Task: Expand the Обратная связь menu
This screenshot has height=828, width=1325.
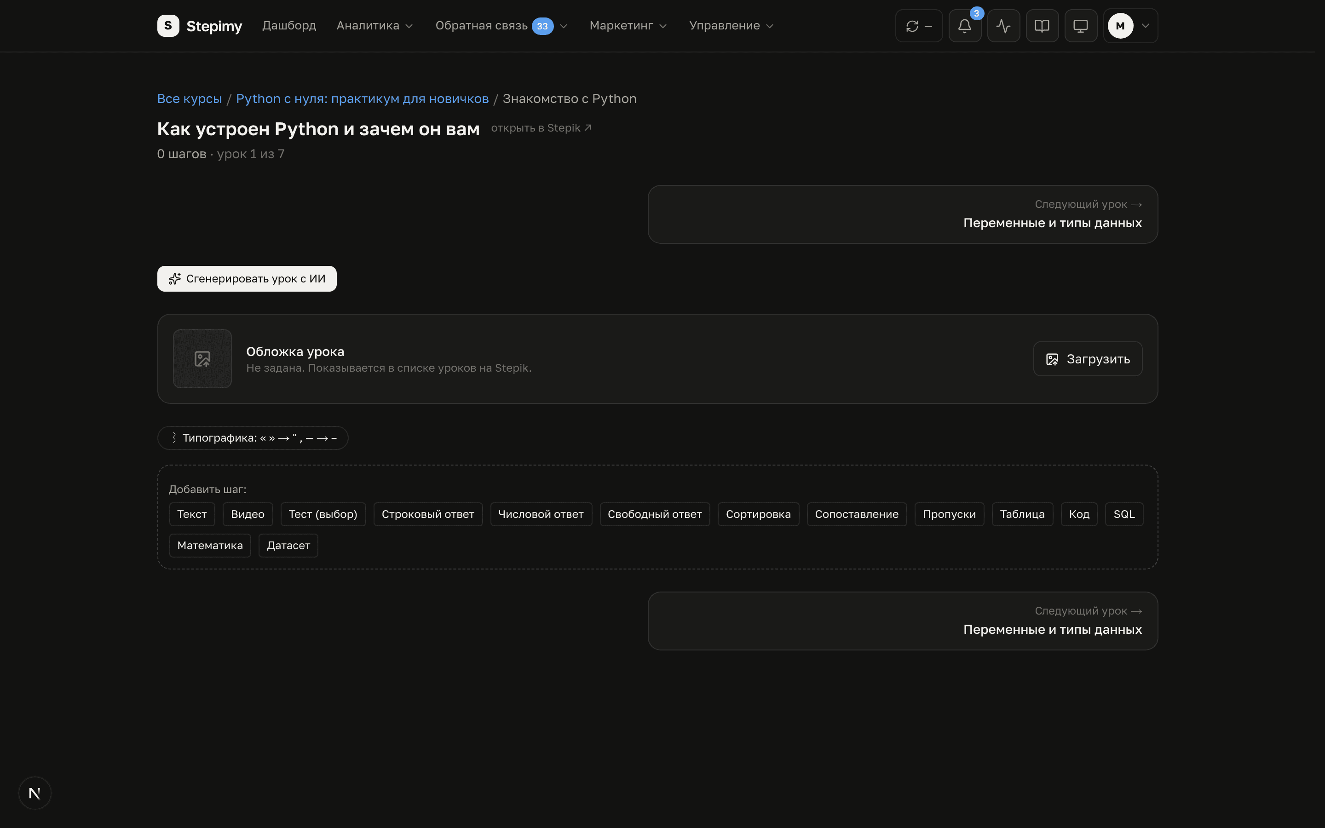Action: click(x=501, y=26)
